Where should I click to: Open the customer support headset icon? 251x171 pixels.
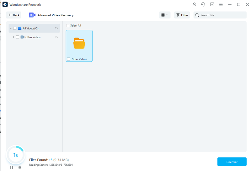click(203, 4)
